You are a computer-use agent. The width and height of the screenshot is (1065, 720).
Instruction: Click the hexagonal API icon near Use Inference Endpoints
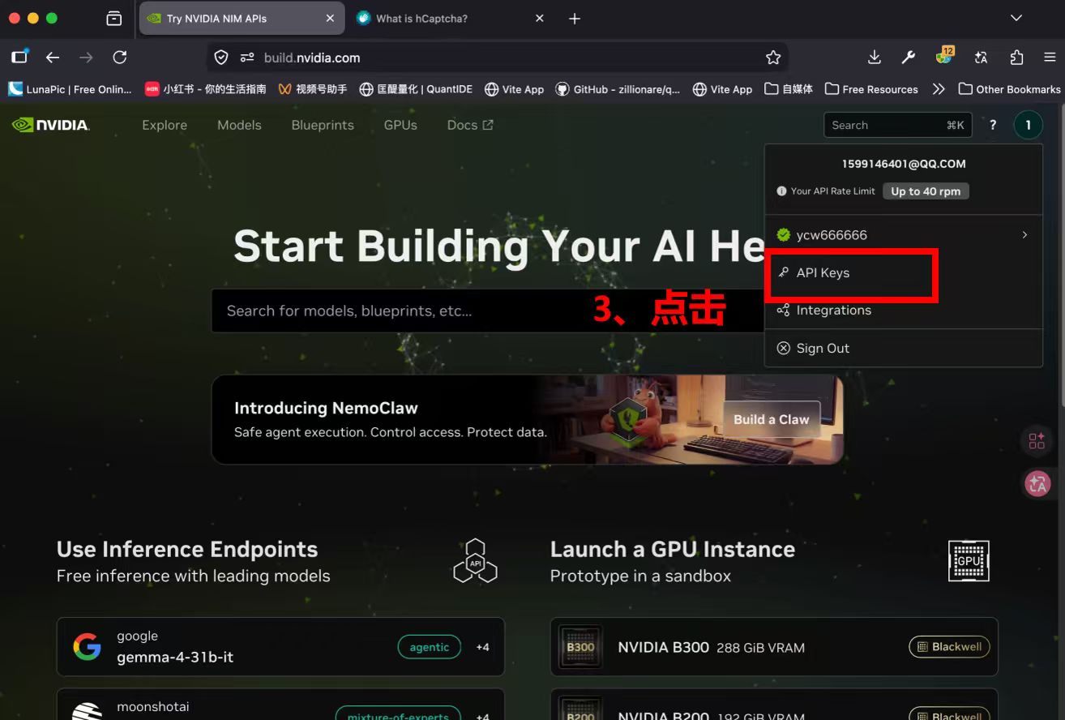click(x=475, y=560)
